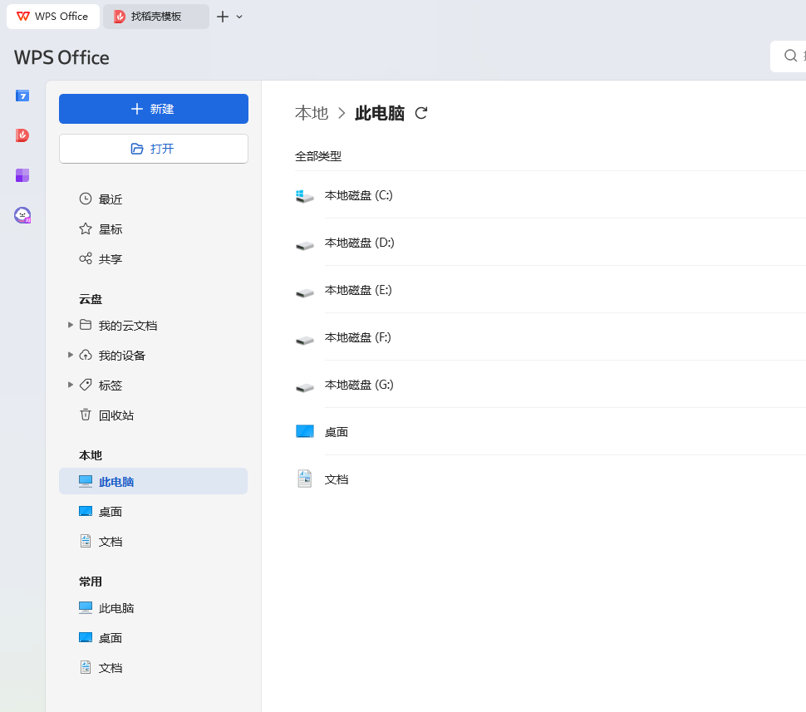This screenshot has height=712, width=806.
Task: Click the search magnifier icon
Action: point(790,56)
